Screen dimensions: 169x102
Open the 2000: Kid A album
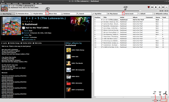[73, 76]
